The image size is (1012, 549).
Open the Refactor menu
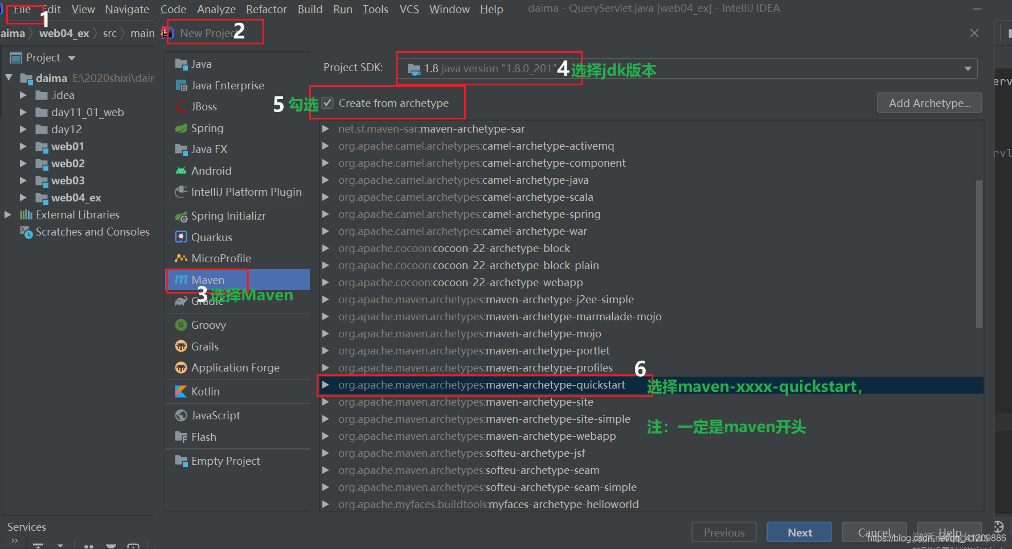point(266,9)
